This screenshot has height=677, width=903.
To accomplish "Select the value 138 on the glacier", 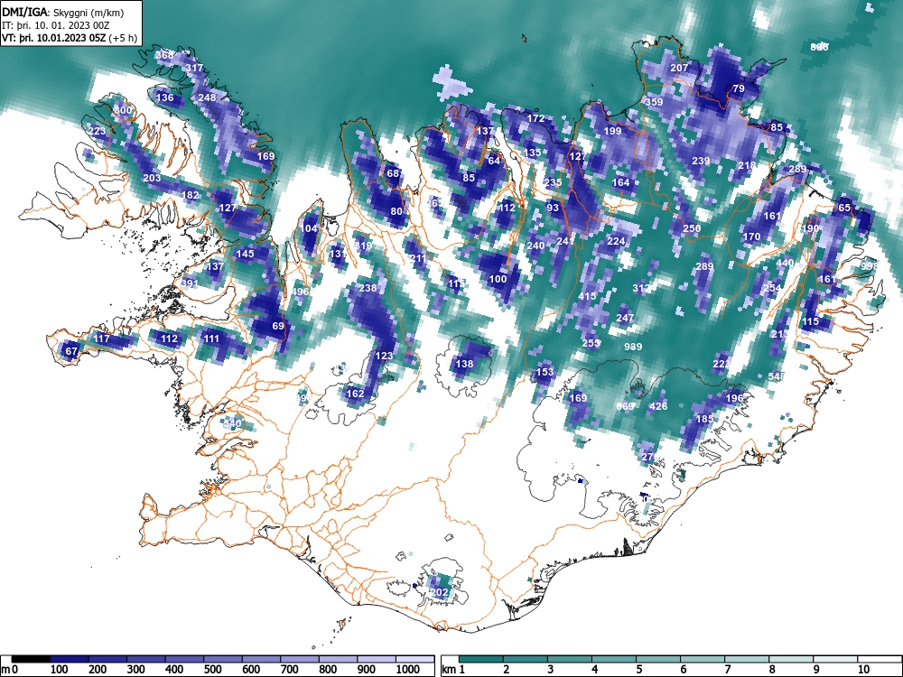I will coord(464,364).
